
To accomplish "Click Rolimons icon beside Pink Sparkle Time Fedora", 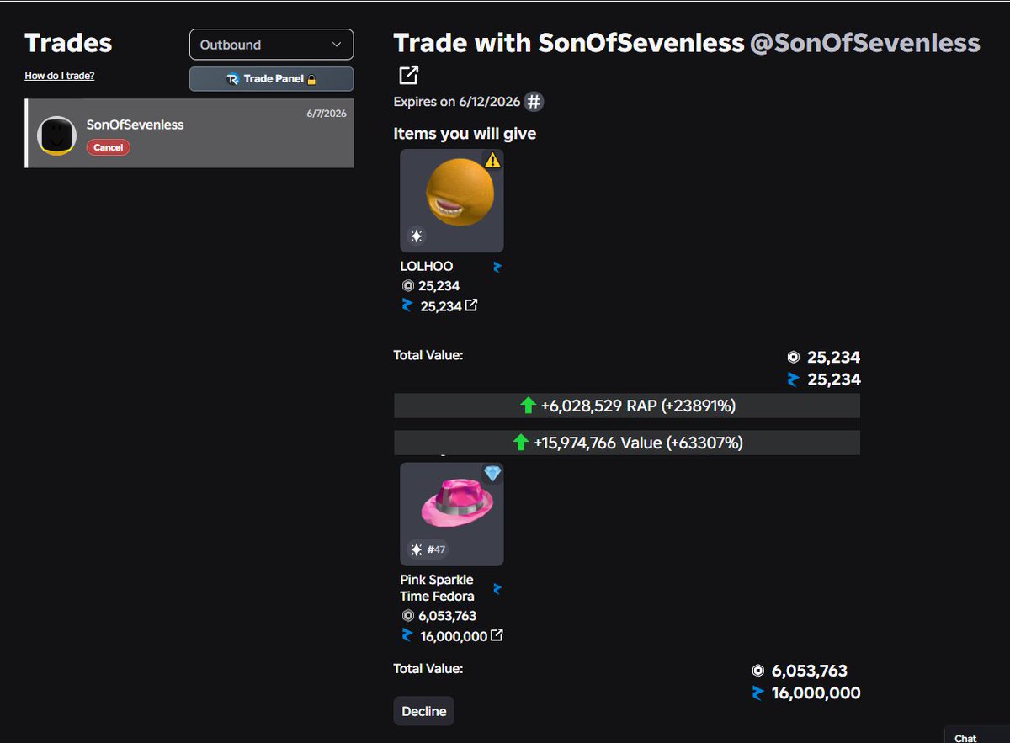I will pyautogui.click(x=497, y=589).
